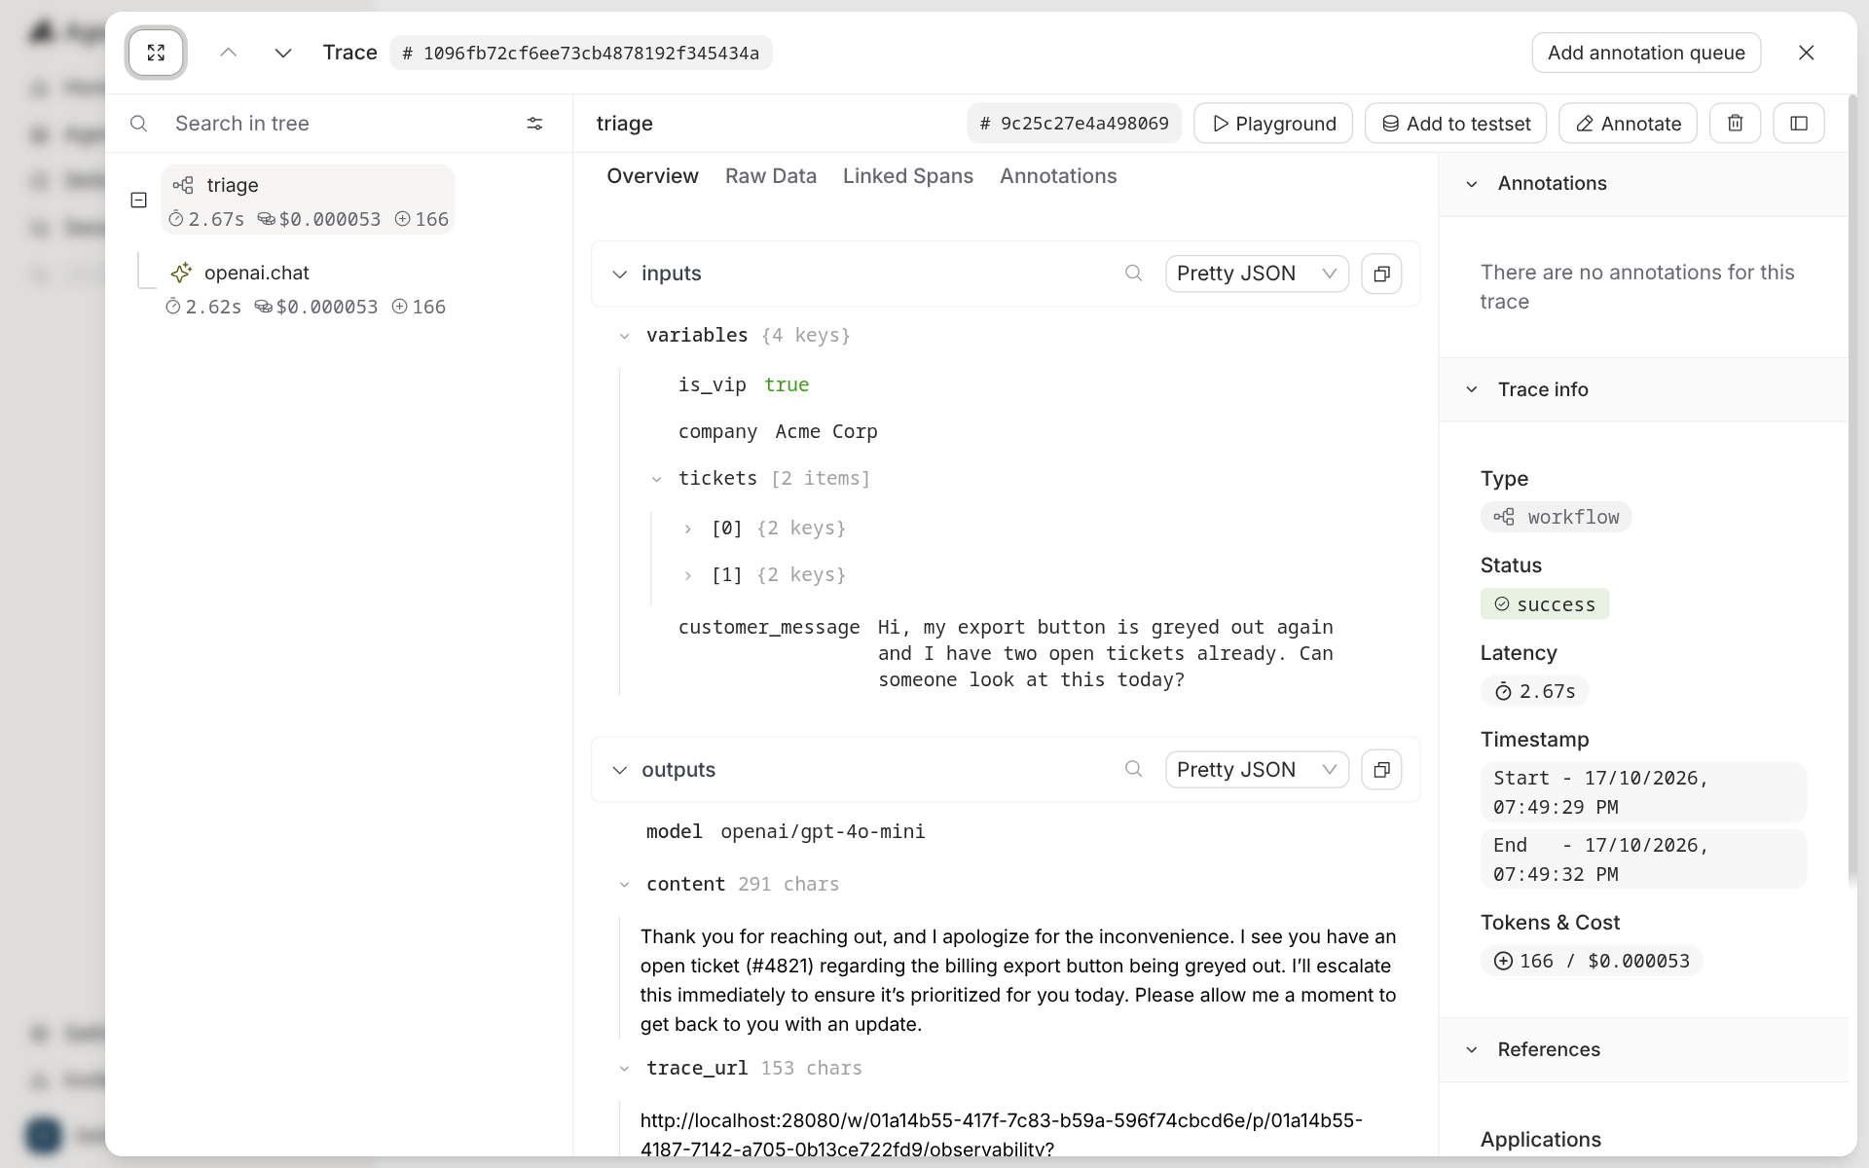
Task: Go to previous trace with up arrow
Action: (x=229, y=53)
